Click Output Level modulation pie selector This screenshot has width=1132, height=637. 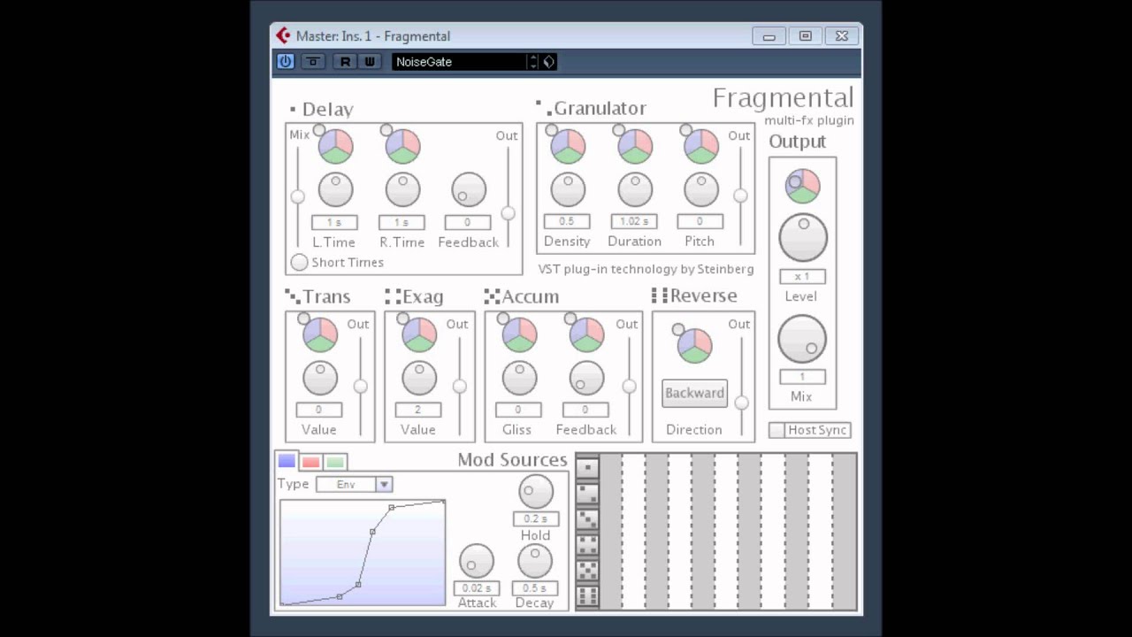click(x=803, y=186)
